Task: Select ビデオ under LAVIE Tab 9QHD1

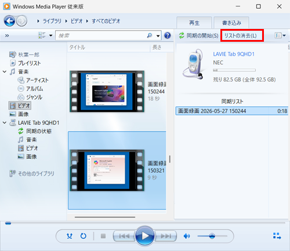Action: pos(28,148)
